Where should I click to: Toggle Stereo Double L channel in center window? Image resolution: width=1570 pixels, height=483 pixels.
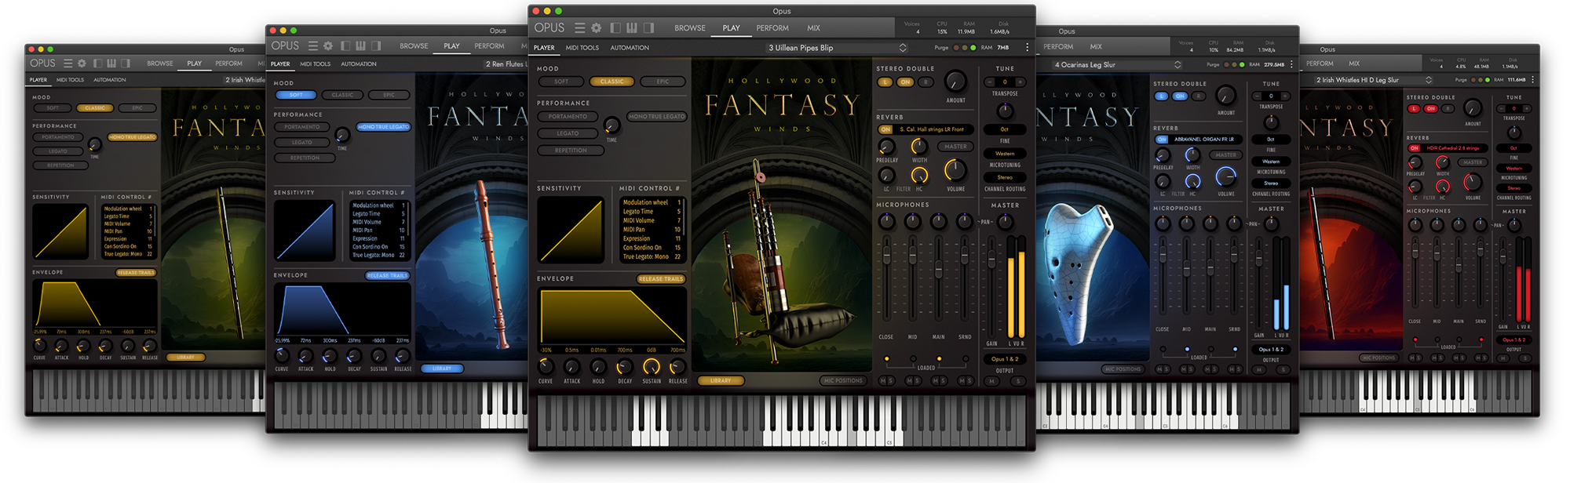(885, 82)
